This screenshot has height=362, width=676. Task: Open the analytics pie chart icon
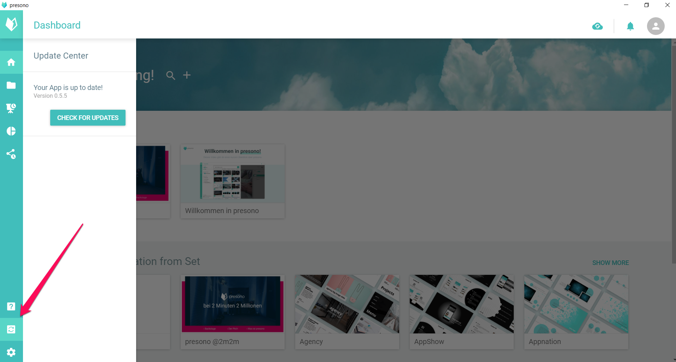[11, 131]
